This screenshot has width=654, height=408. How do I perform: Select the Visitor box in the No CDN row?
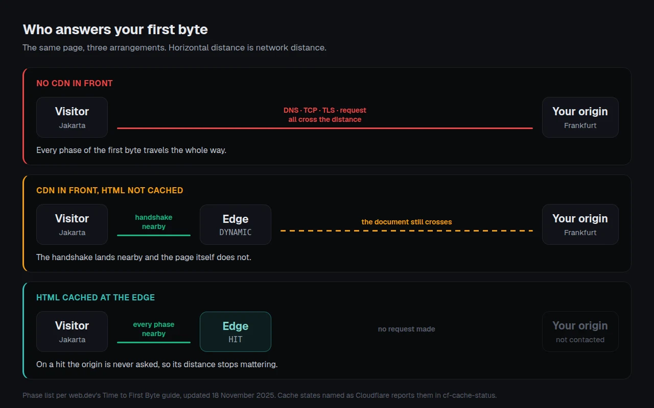click(72, 117)
